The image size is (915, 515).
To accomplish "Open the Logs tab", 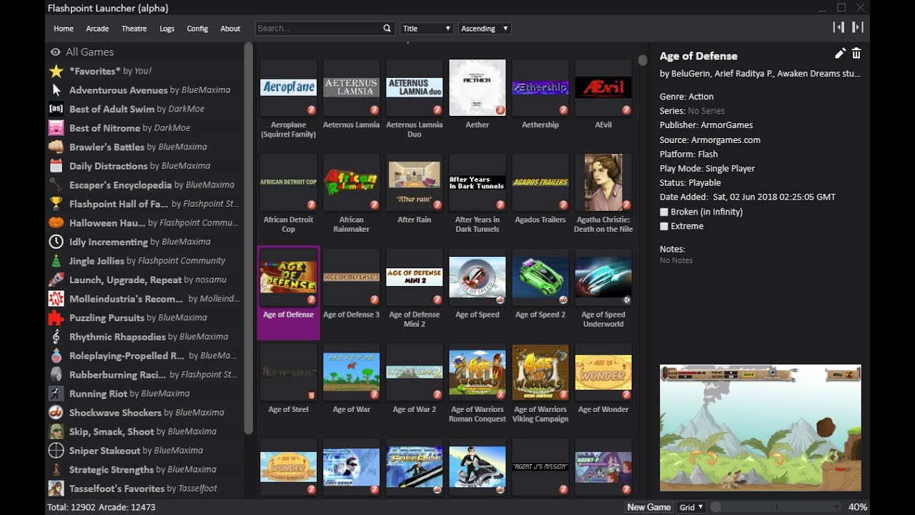I will click(167, 29).
